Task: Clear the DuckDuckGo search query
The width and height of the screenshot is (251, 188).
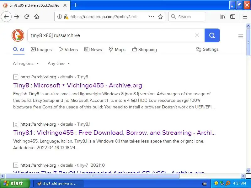Action: coord(197,35)
